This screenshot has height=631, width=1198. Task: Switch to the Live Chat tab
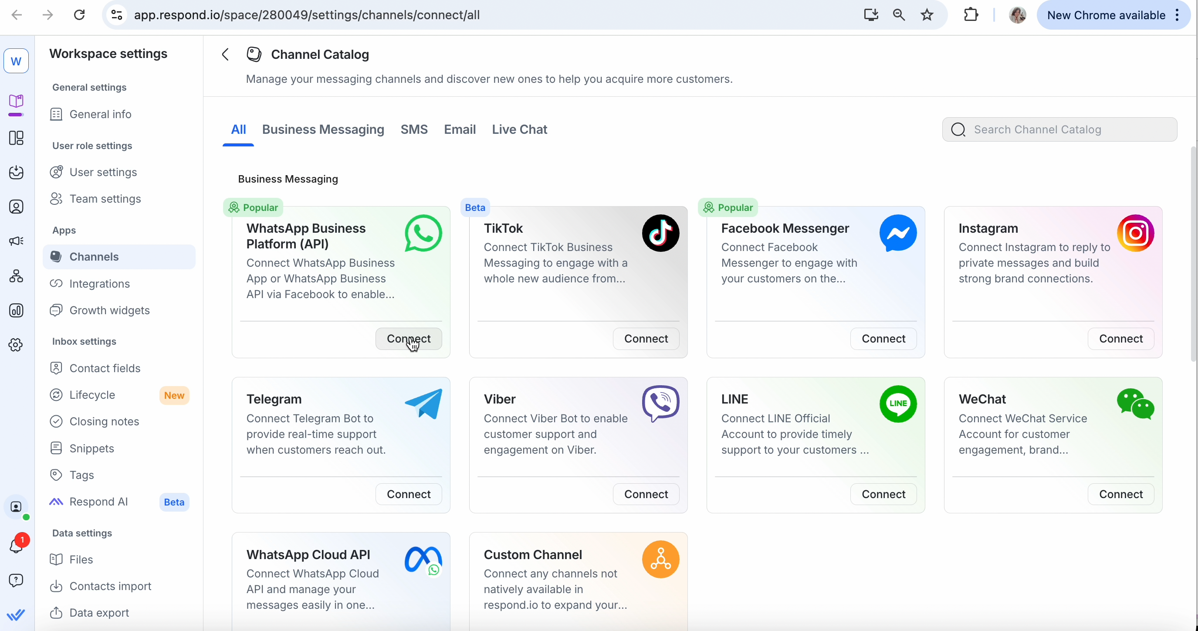point(519,129)
